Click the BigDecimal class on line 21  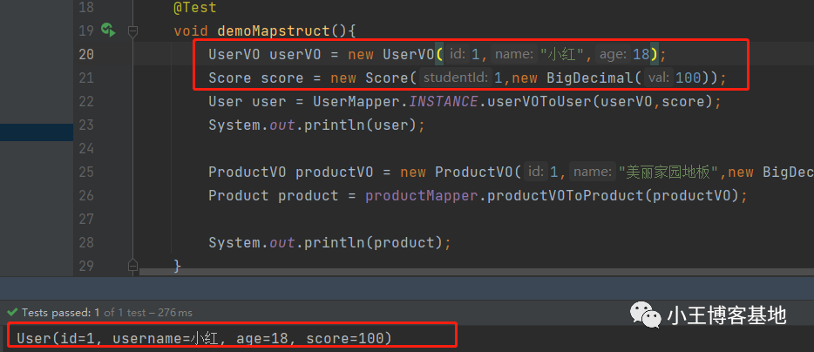pos(590,78)
